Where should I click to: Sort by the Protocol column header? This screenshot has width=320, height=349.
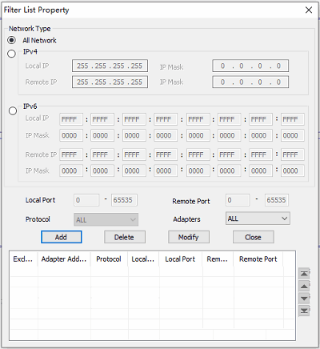point(109,259)
